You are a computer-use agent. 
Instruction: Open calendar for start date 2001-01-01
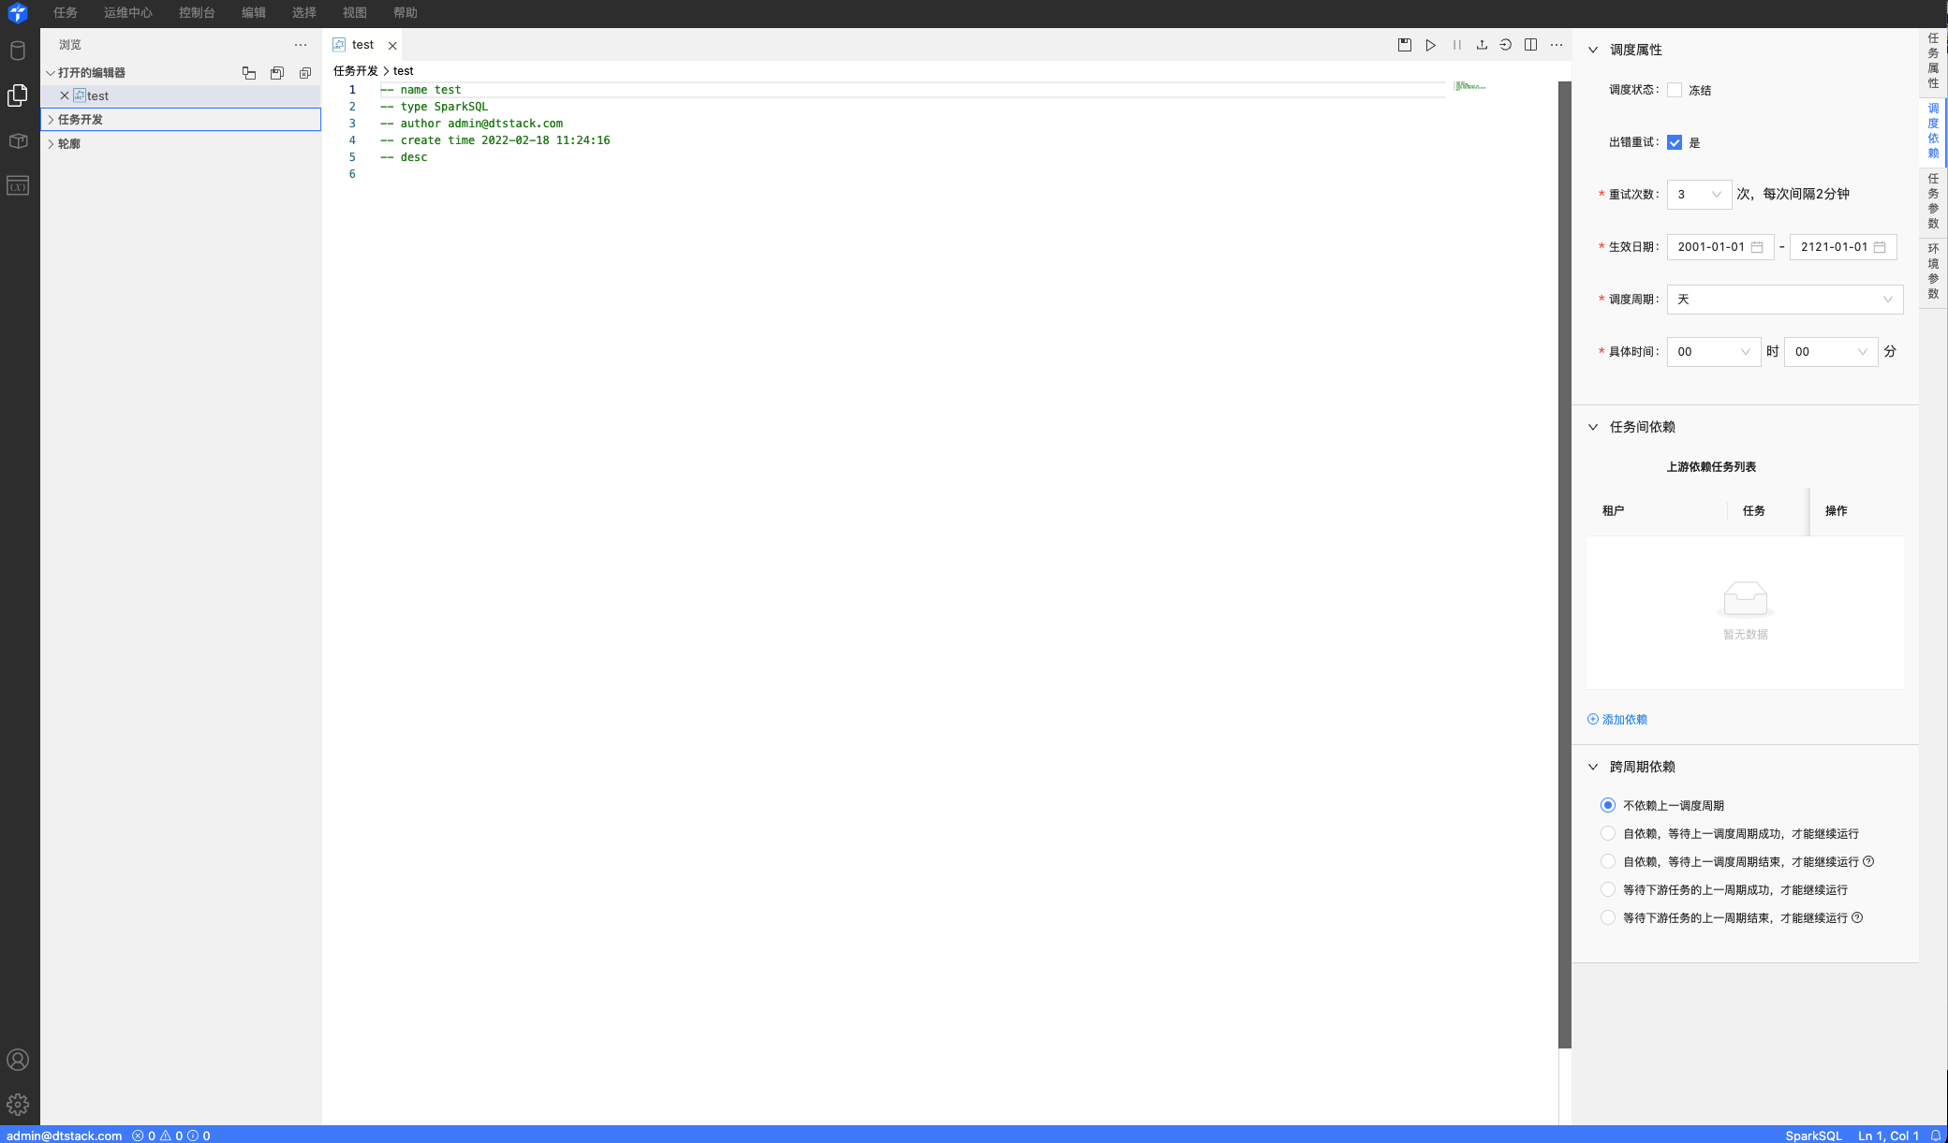(x=1757, y=247)
